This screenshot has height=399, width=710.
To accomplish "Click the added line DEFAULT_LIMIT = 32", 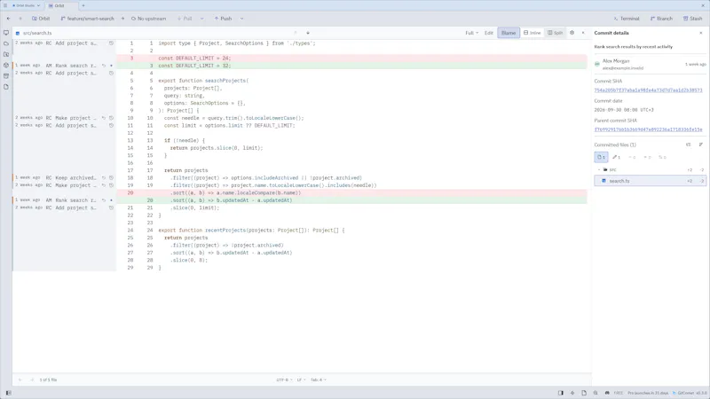I will pyautogui.click(x=351, y=66).
